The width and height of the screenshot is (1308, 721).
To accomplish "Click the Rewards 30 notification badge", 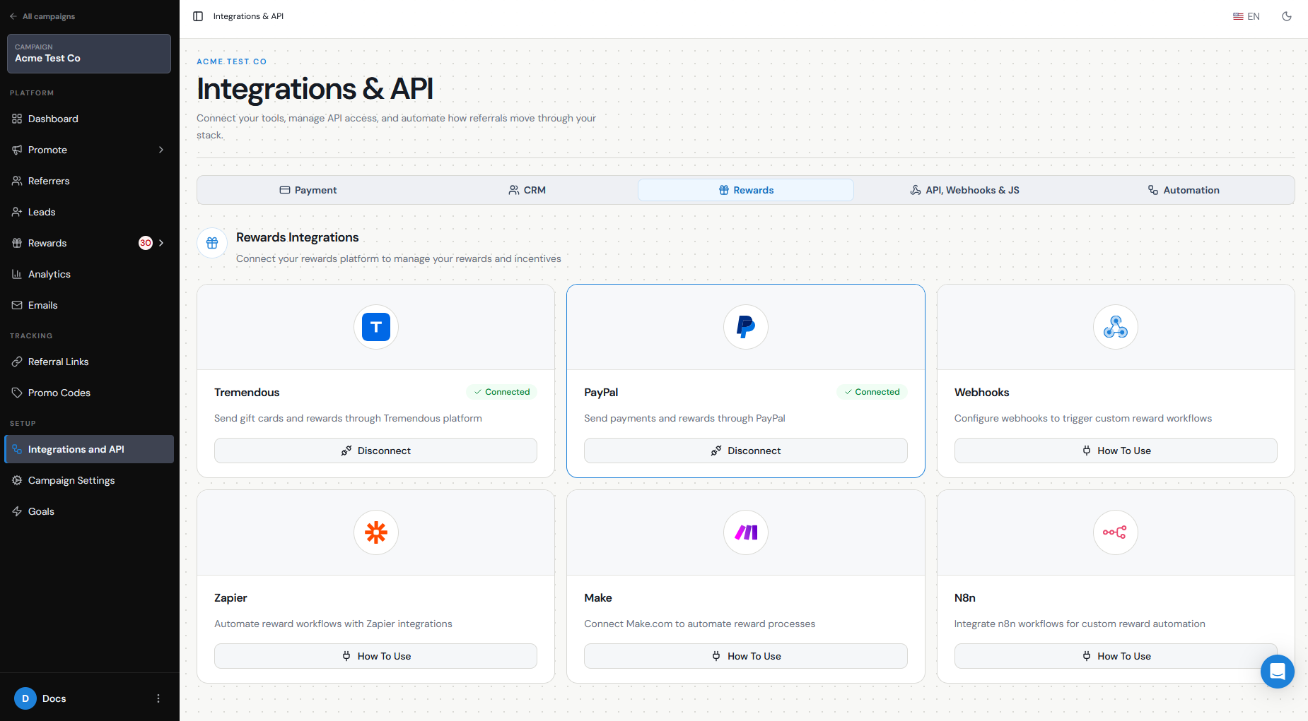I will 146,243.
